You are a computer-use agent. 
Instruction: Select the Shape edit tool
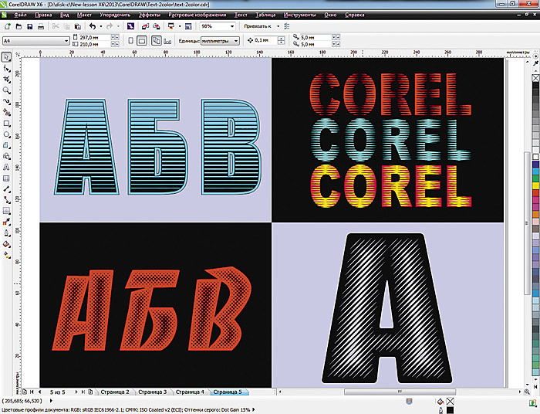click(6, 69)
